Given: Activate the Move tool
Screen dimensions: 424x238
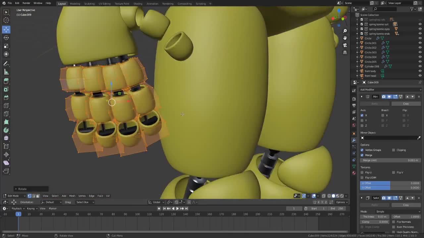Looking at the screenshot, I should point(6,29).
